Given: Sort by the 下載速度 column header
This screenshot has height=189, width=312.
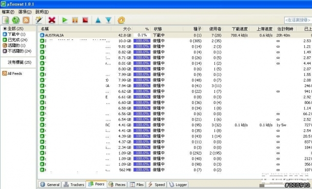Looking at the screenshot, I should pyautogui.click(x=236, y=29).
